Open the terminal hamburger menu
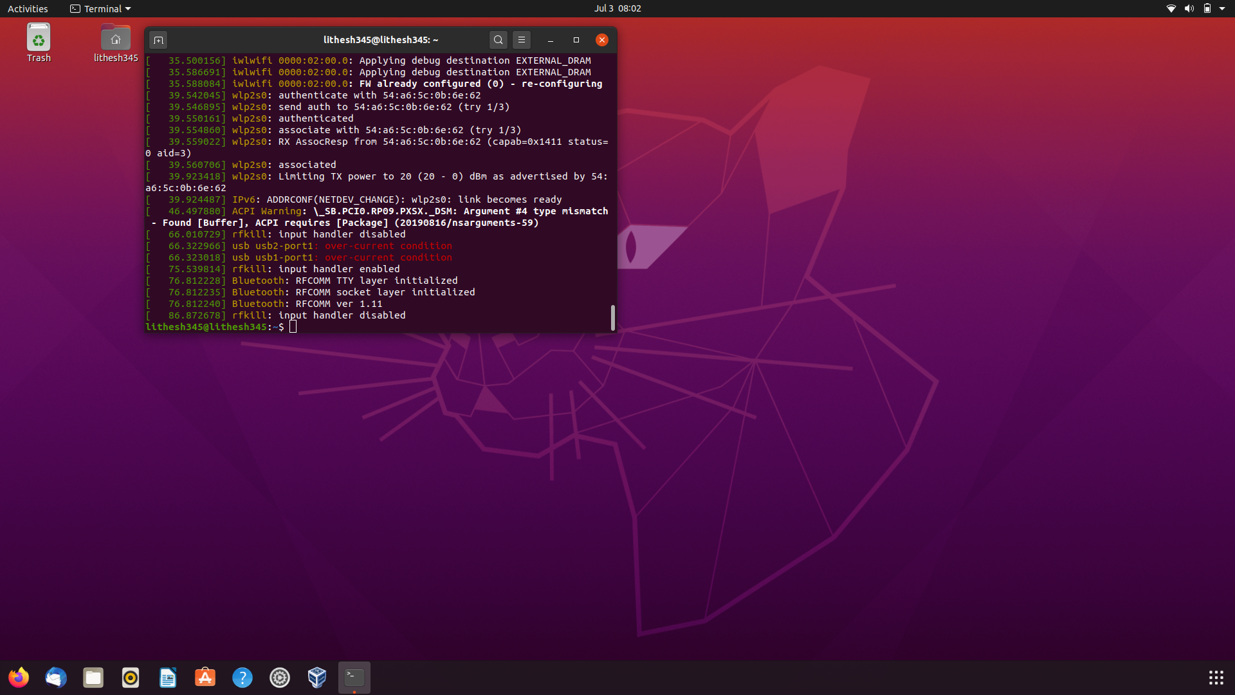The width and height of the screenshot is (1235, 695). pyautogui.click(x=522, y=40)
